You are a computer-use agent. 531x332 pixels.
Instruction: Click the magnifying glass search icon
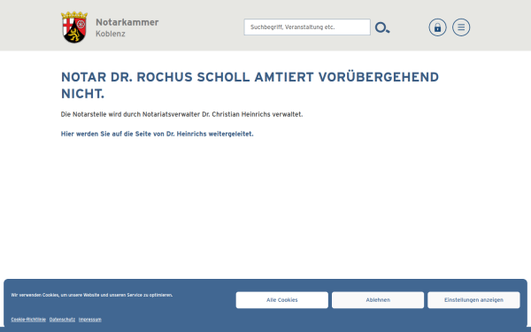pos(382,27)
